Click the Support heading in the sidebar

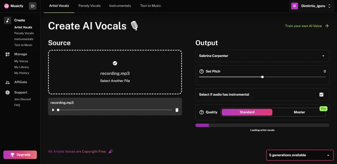[21, 92]
